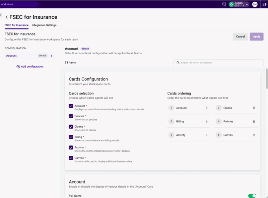Click the CONFIGURATION sidebar label
The width and height of the screenshot is (268, 198).
pyautogui.click(x=15, y=48)
